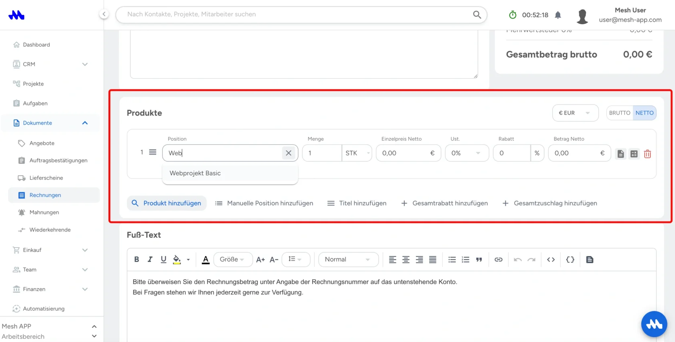The image size is (675, 342).
Task: Toggle bulleted list in Fuß-Text
Action: coord(452,260)
